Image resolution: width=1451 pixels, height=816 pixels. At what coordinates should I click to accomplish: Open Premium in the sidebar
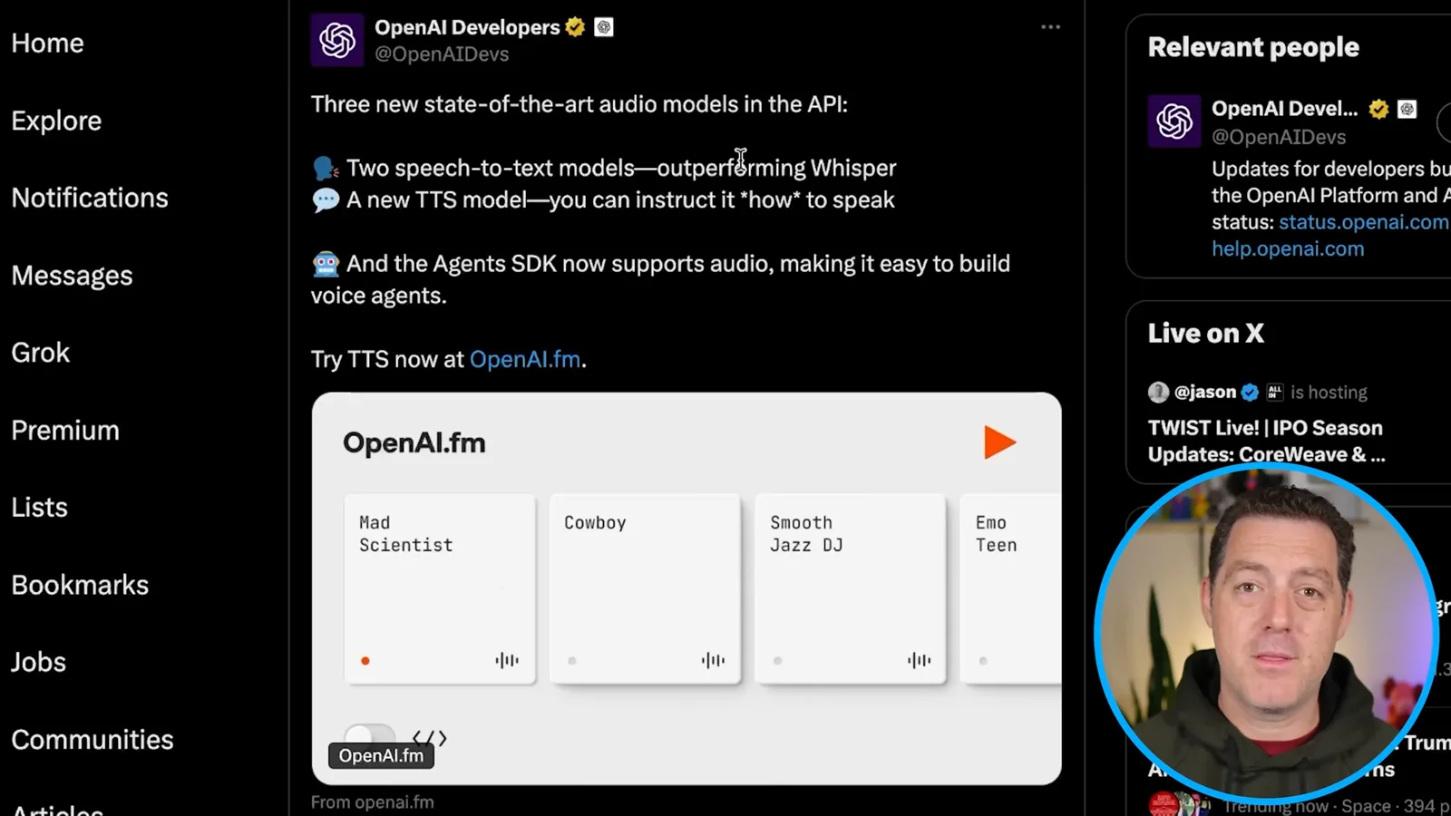[65, 431]
